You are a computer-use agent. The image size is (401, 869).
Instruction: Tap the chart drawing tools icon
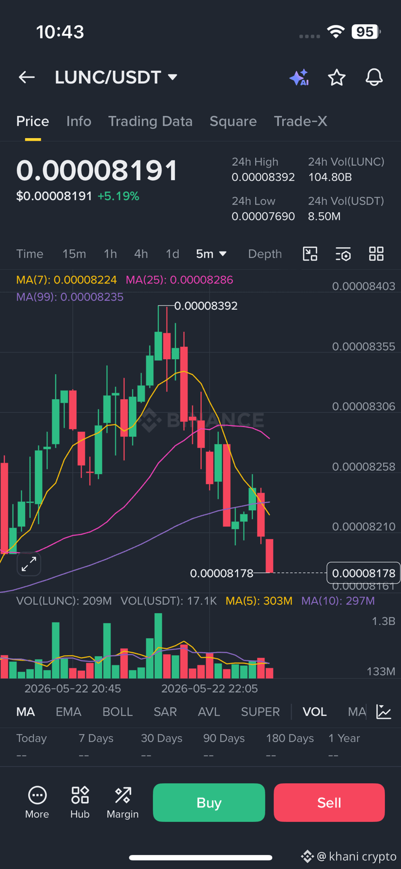coord(310,253)
